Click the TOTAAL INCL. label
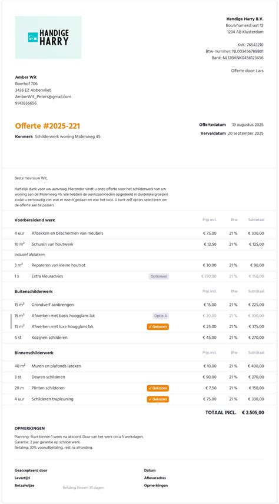The image size is (279, 504). click(221, 413)
